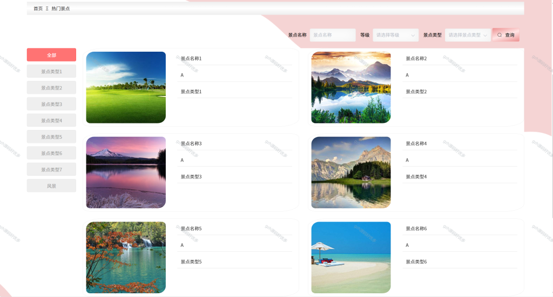Open the beach umbrella photo of 景点名称6
Image resolution: width=553 pixels, height=297 pixels.
tap(351, 257)
